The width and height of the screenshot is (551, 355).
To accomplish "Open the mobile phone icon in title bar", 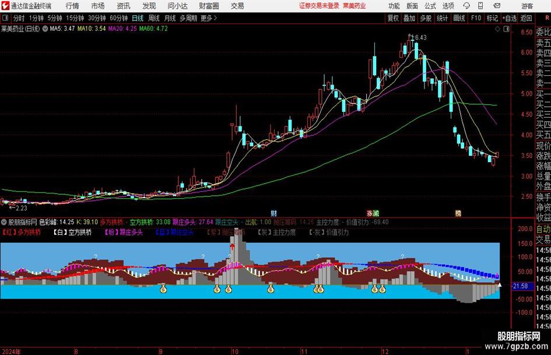I will pyautogui.click(x=480, y=6).
